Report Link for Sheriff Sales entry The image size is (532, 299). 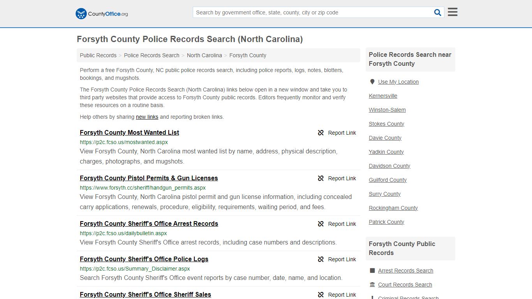pyautogui.click(x=342, y=295)
